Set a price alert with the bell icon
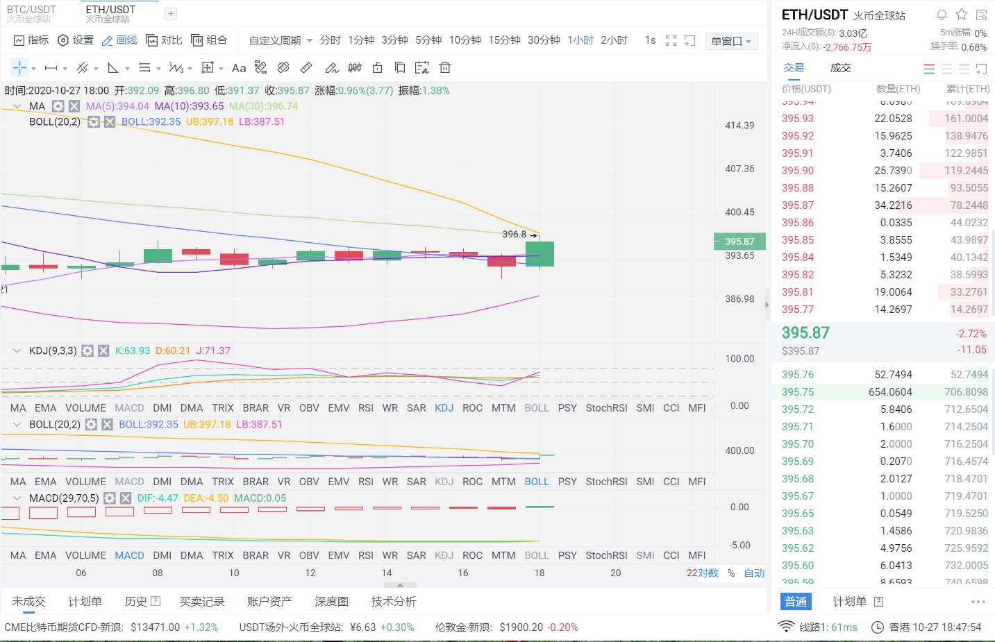The height and width of the screenshot is (642, 995). 942,15
